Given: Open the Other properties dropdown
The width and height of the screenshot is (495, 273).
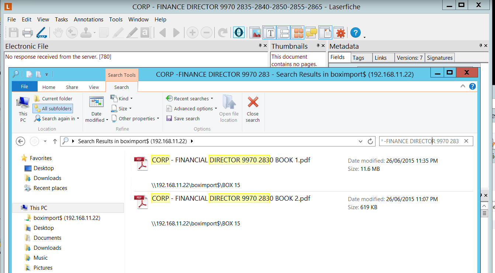Looking at the screenshot, I should (x=135, y=118).
